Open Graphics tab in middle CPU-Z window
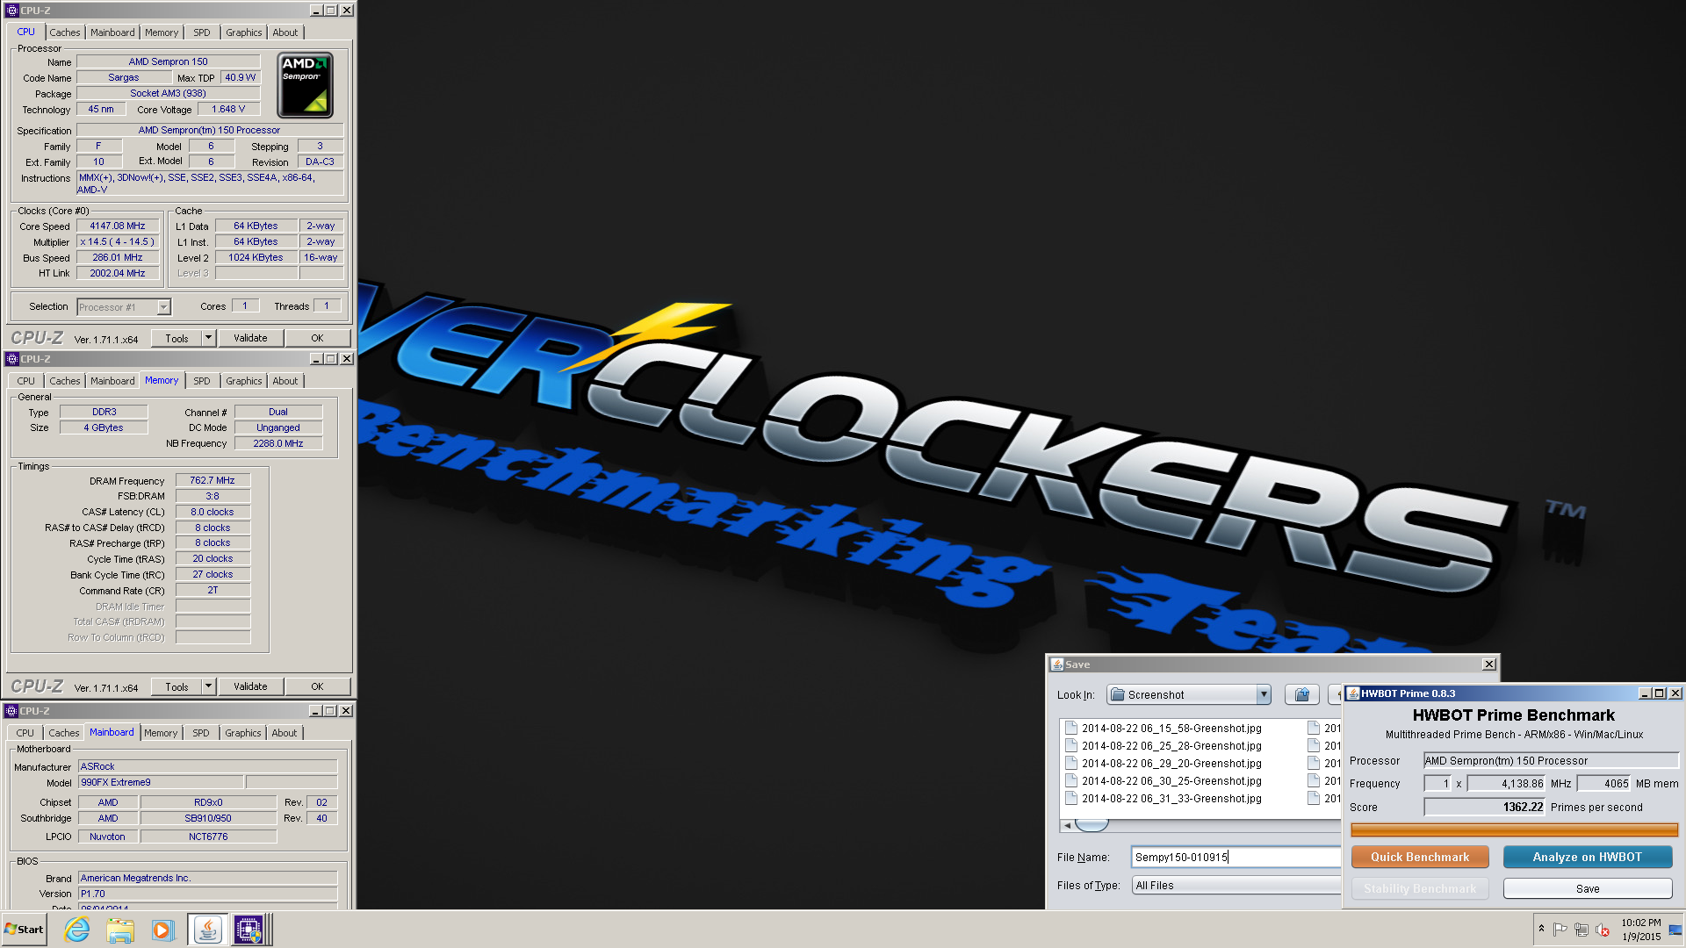The image size is (1686, 948). coord(243,381)
